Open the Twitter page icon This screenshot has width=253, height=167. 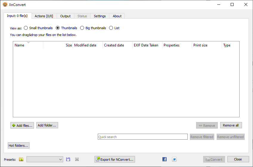click(x=174, y=160)
